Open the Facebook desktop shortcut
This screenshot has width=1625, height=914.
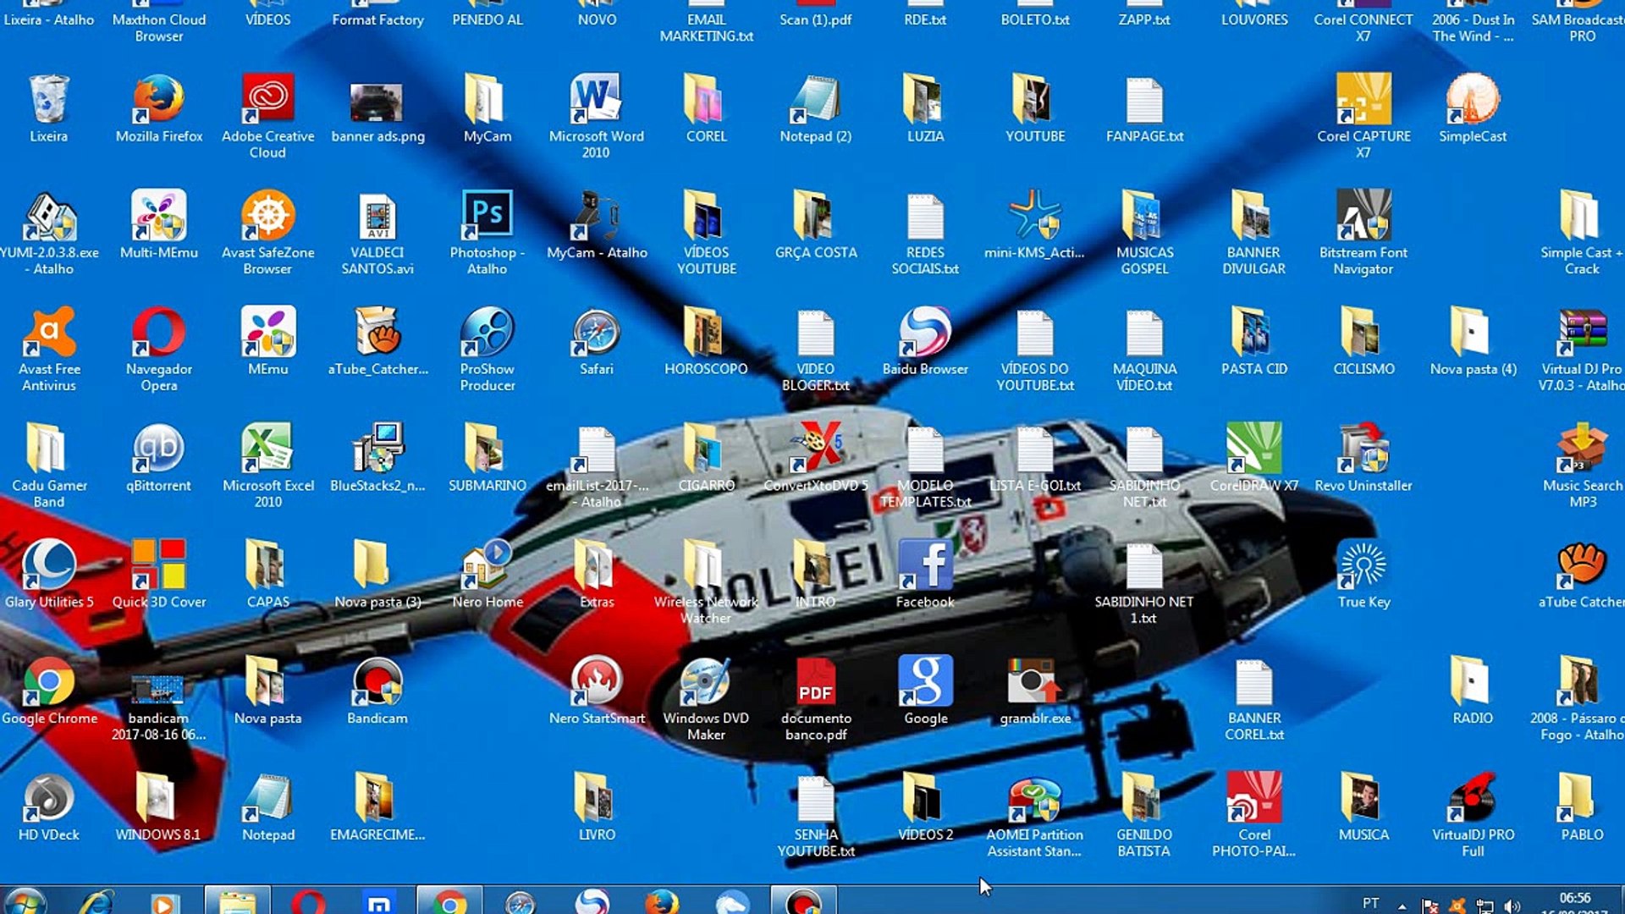click(x=925, y=566)
